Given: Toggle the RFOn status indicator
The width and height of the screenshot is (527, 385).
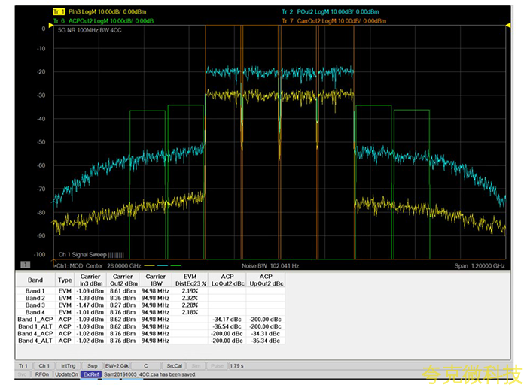Looking at the screenshot, I should click(42, 374).
